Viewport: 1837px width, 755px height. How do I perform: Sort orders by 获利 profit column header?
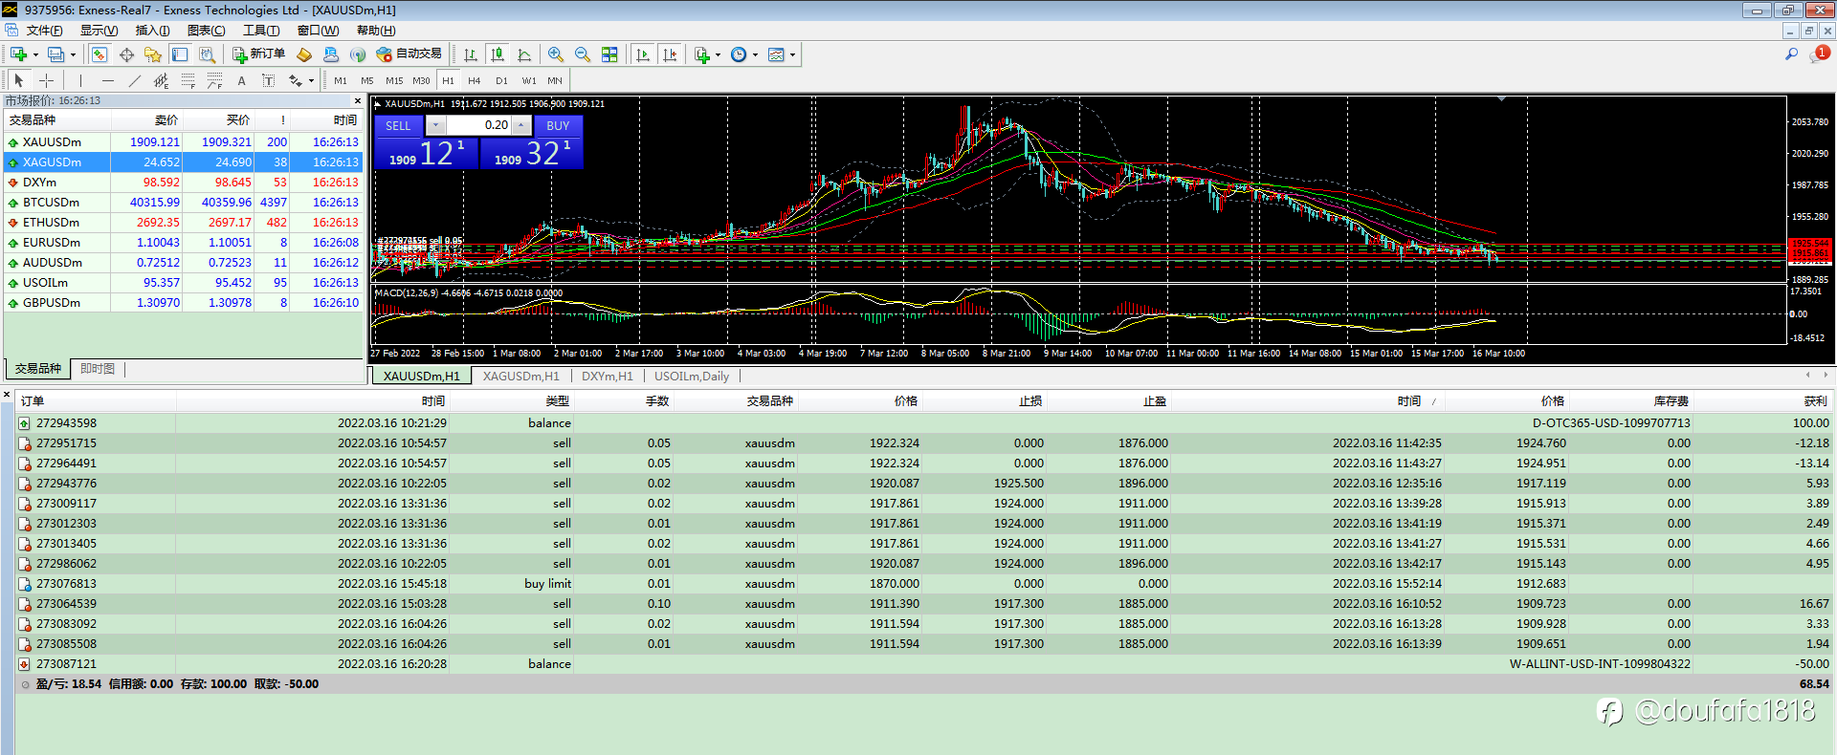pos(1815,401)
